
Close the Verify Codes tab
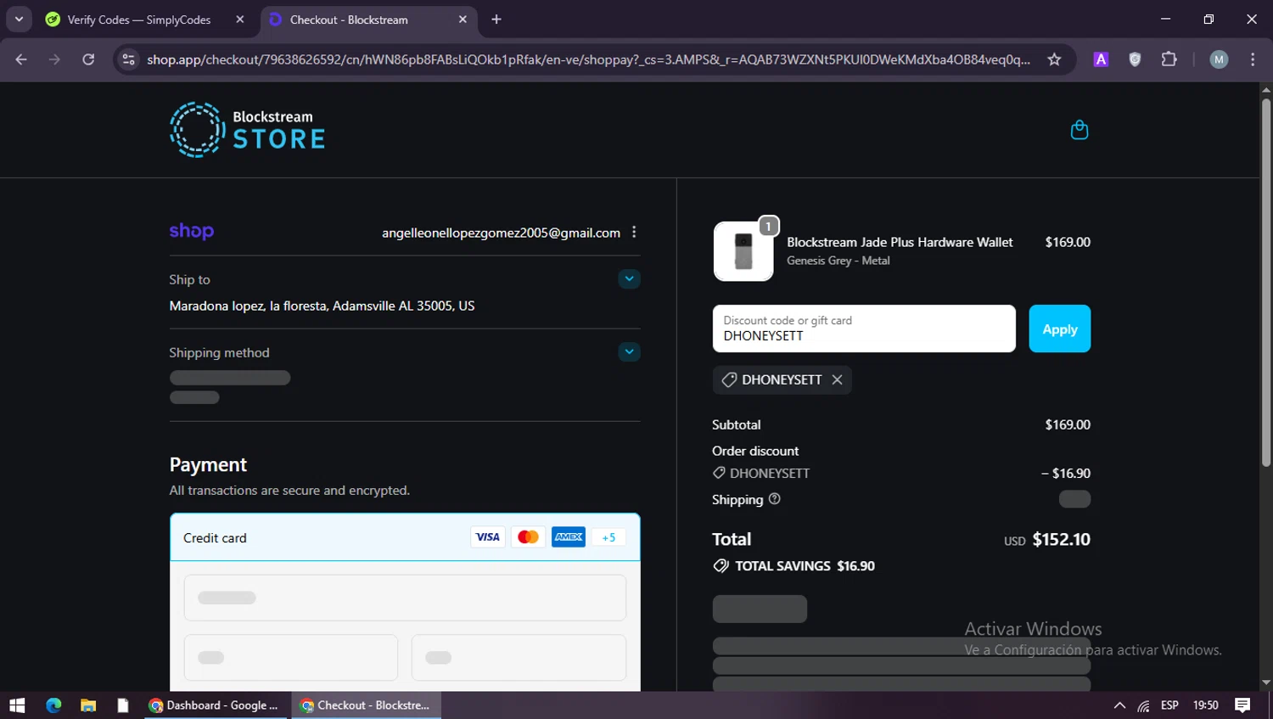tap(240, 20)
